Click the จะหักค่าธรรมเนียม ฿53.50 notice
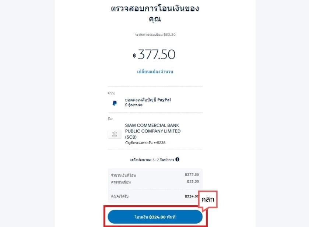Viewport: 309px width, 227px height. (x=155, y=35)
